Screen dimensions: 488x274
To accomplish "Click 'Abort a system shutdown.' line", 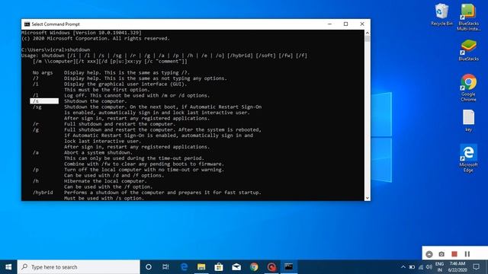I will (98, 152).
